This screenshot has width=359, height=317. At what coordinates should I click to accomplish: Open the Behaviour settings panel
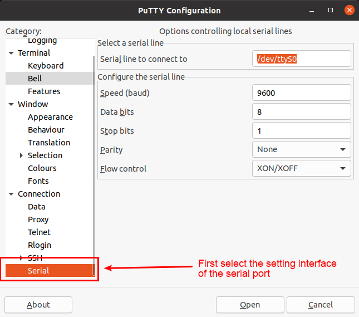click(x=46, y=130)
